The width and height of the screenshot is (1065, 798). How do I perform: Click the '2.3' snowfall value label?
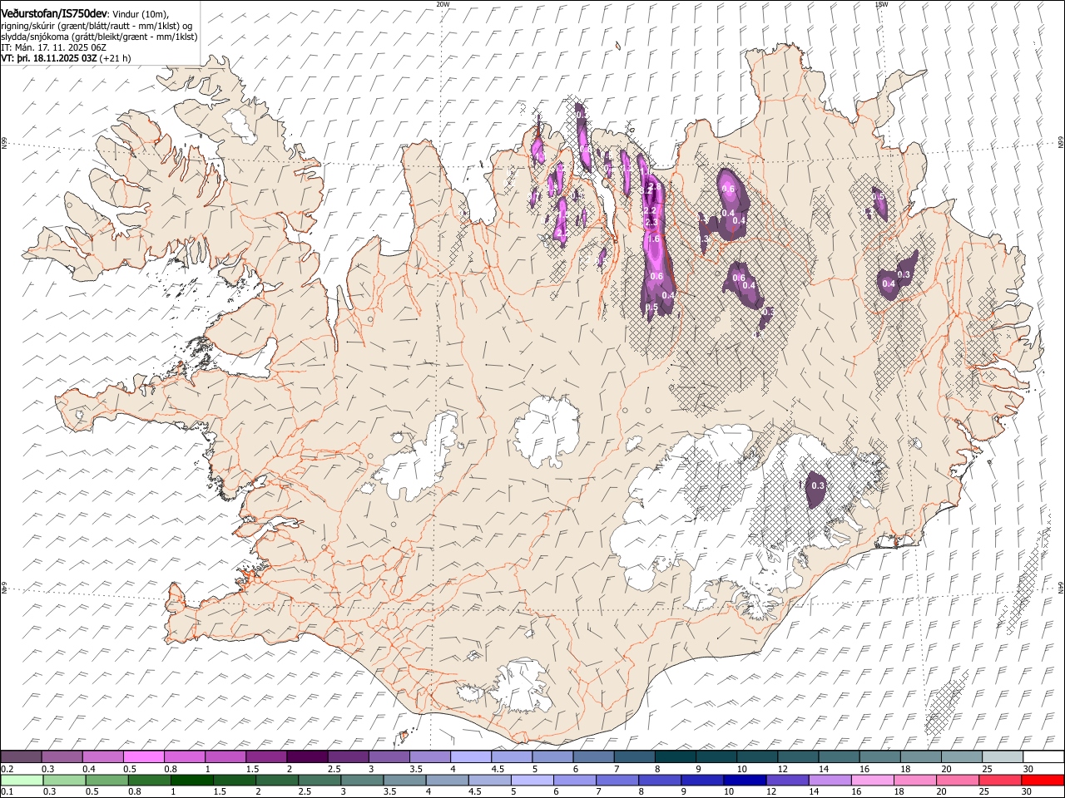click(651, 222)
